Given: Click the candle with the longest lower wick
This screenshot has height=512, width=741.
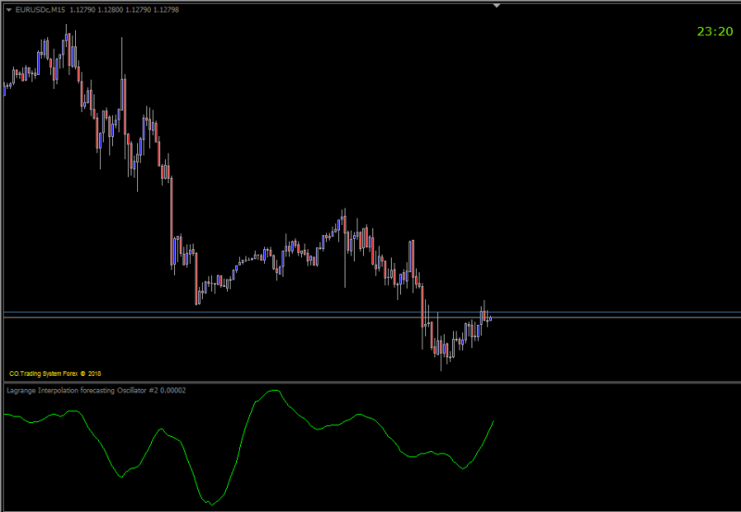Looking at the screenshot, I should point(345,248).
